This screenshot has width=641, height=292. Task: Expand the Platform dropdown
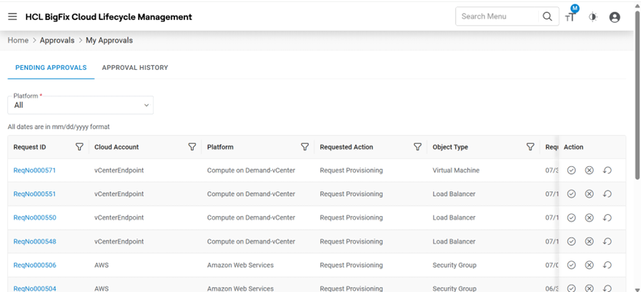pos(81,105)
